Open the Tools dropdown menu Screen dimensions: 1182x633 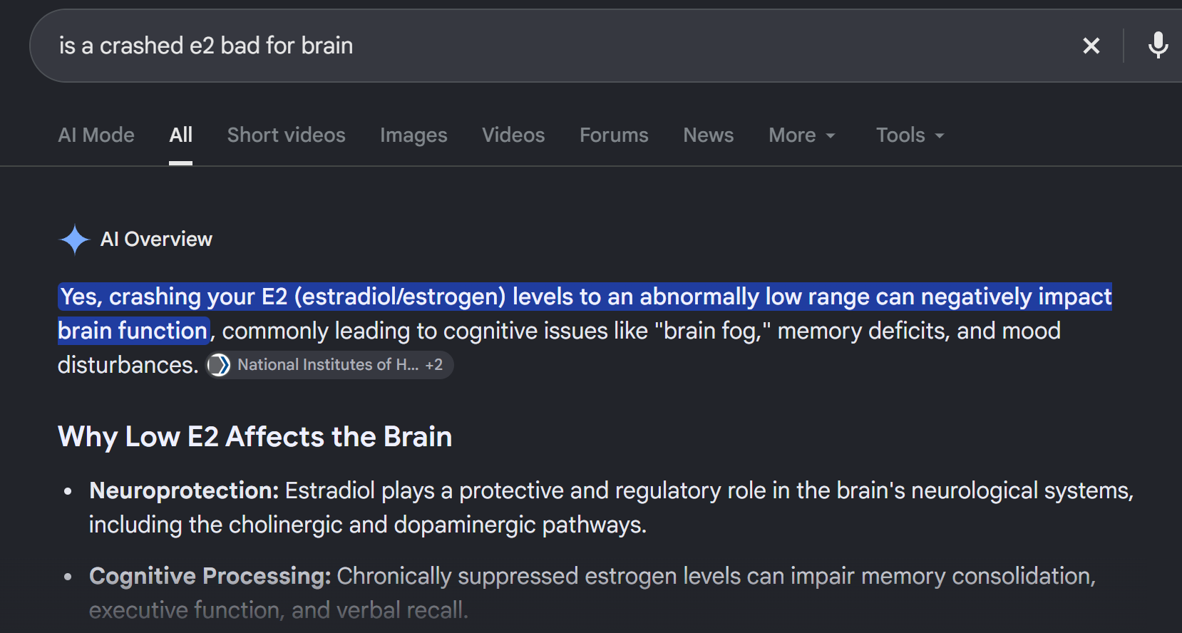(x=910, y=135)
